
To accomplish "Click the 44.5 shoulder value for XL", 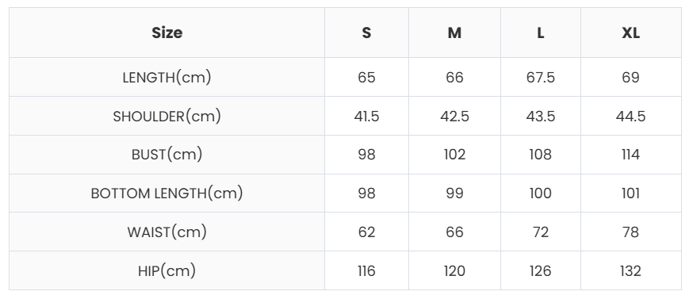I will click(x=630, y=116).
